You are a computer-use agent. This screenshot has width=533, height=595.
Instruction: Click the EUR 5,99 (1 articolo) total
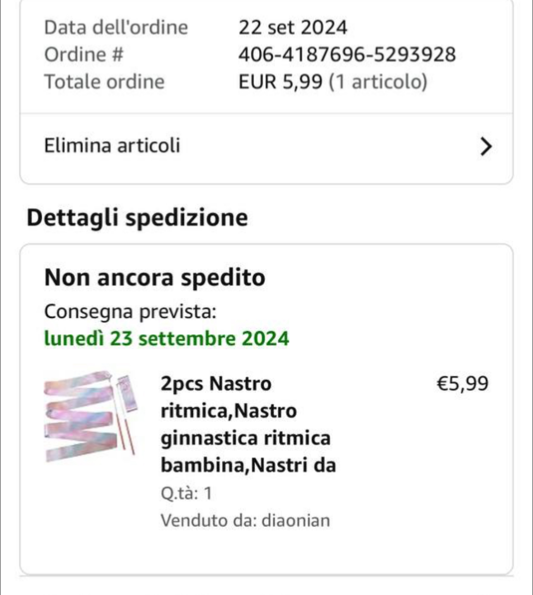point(333,81)
